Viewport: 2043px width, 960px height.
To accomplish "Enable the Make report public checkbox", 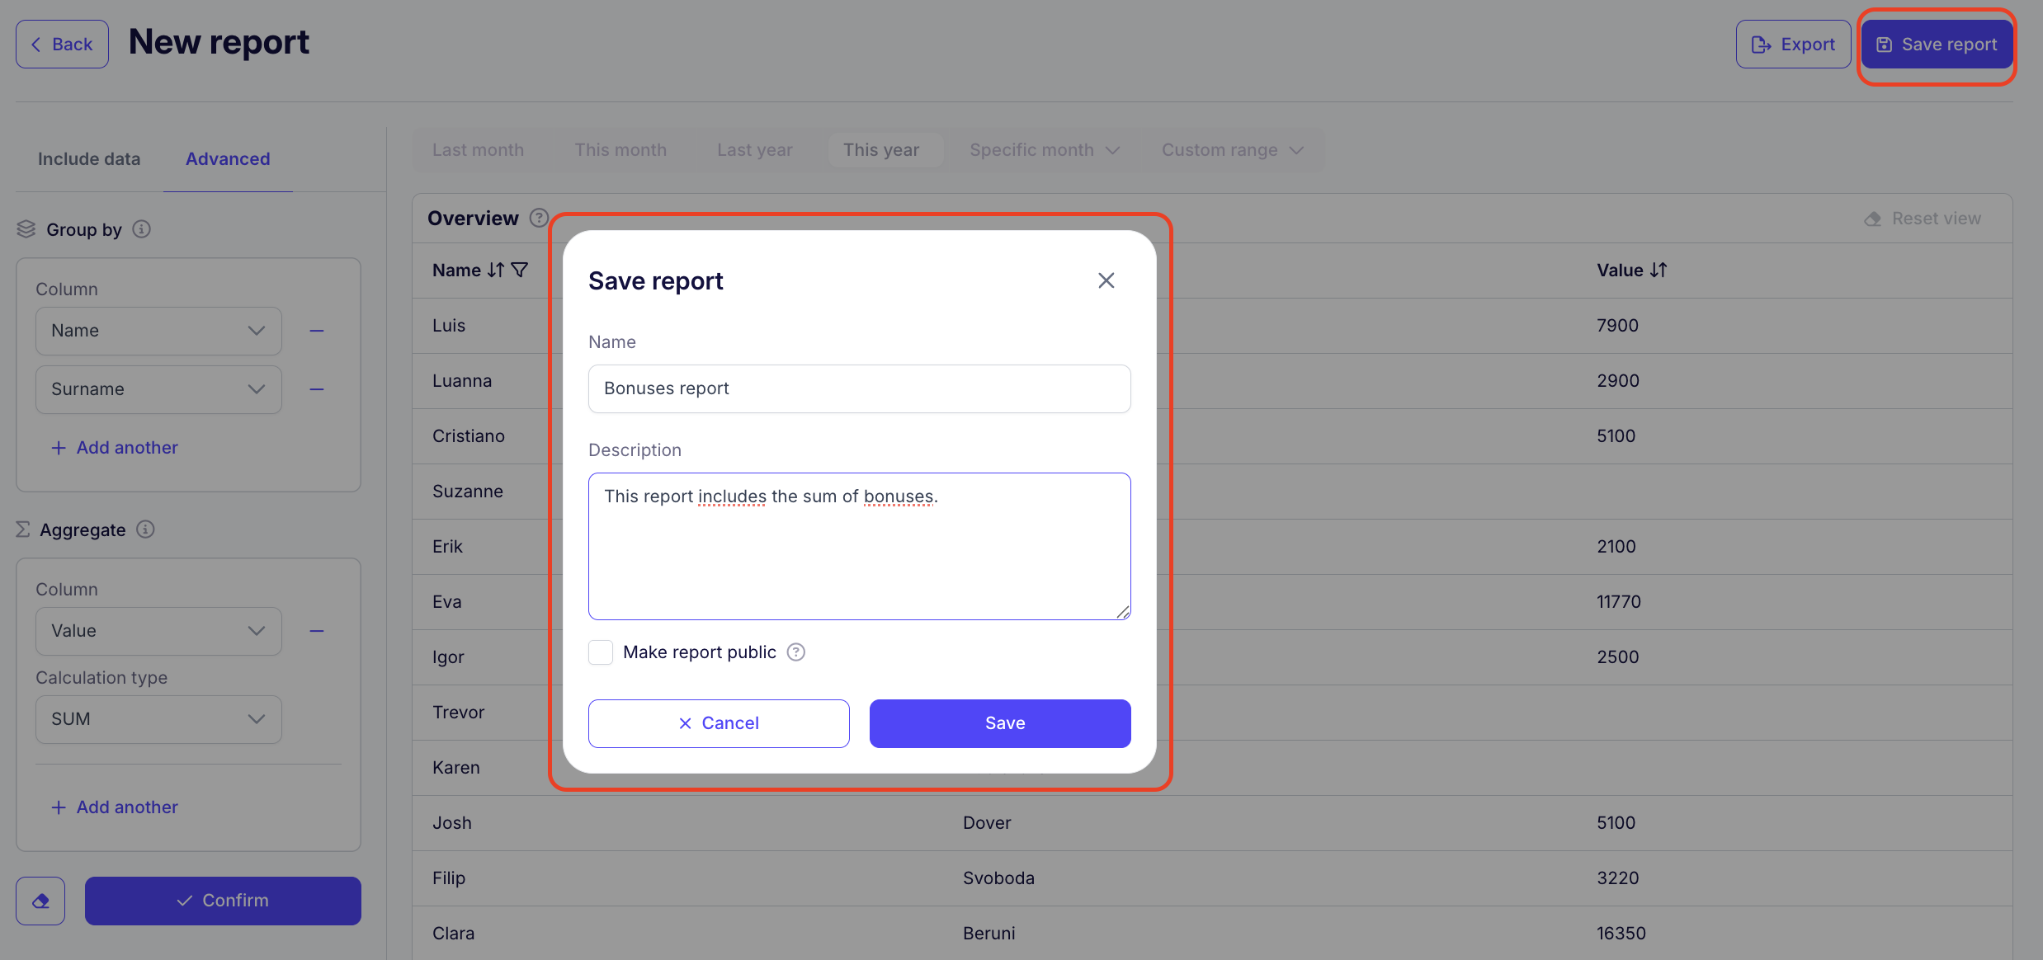I will pos(601,652).
